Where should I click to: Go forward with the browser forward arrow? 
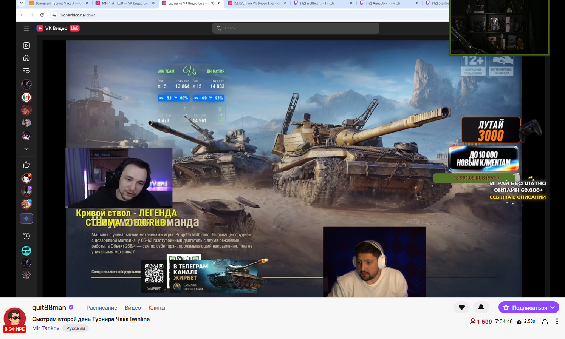(x=32, y=15)
